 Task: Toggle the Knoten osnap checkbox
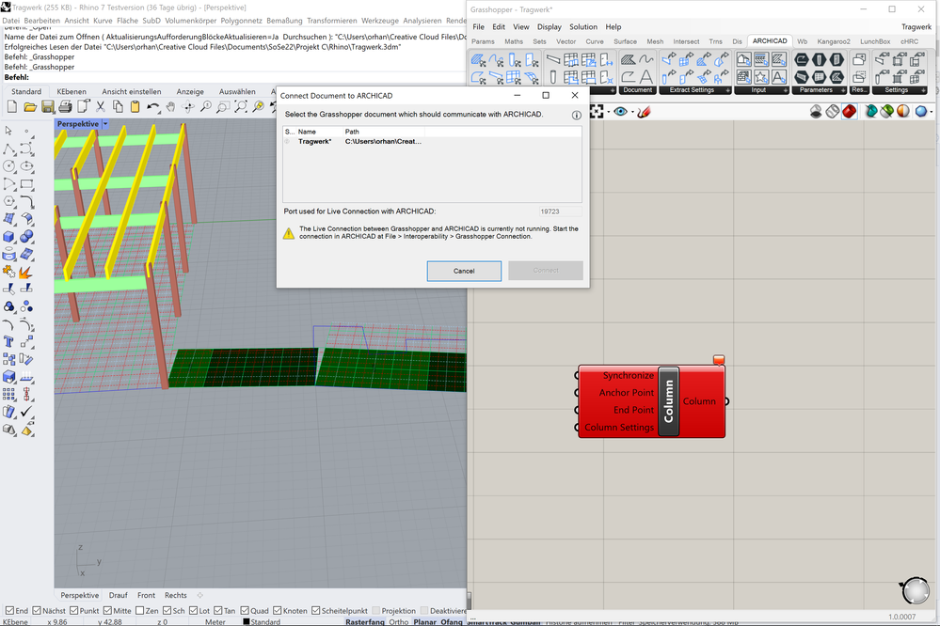tap(277, 610)
